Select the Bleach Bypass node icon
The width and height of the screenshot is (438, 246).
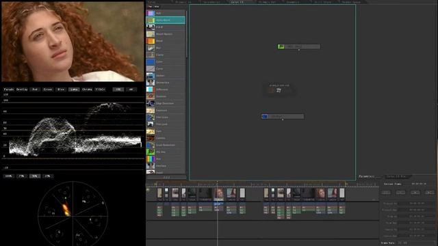coord(151,34)
